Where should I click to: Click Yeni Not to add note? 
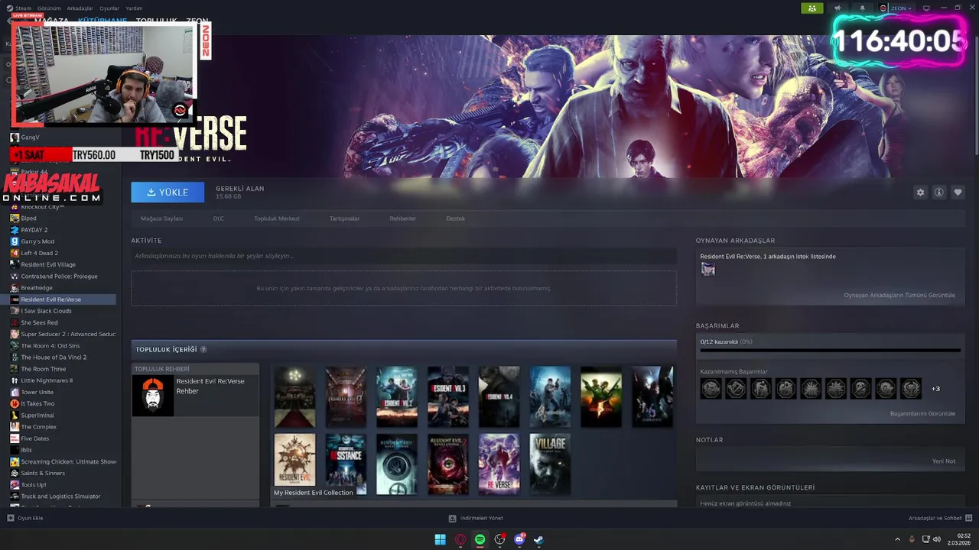[x=944, y=461]
